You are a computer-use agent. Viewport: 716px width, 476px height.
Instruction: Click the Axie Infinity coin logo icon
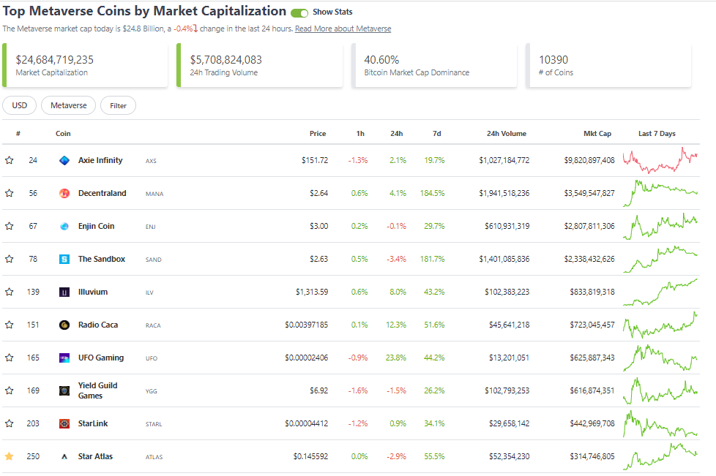pyautogui.click(x=64, y=160)
